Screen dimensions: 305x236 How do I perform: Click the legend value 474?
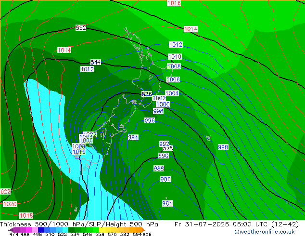[x=13, y=234]
